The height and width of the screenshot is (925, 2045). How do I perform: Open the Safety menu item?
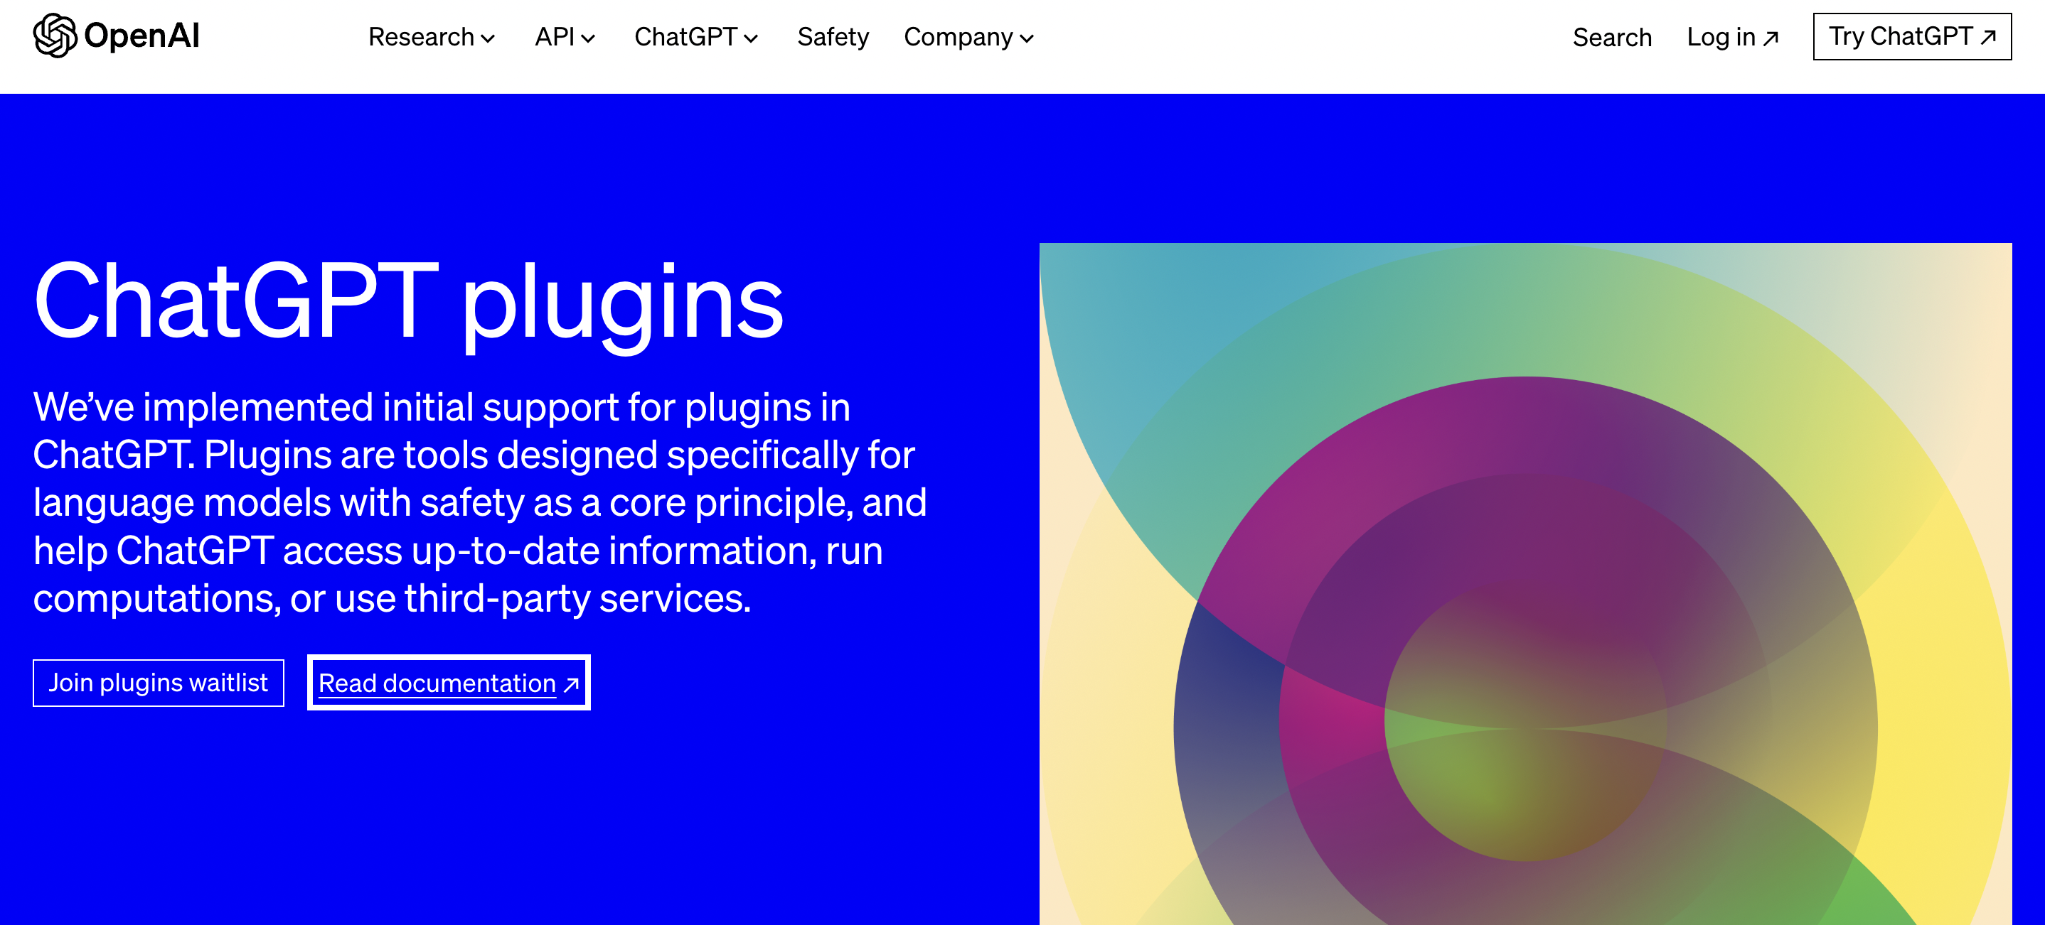pyautogui.click(x=833, y=37)
